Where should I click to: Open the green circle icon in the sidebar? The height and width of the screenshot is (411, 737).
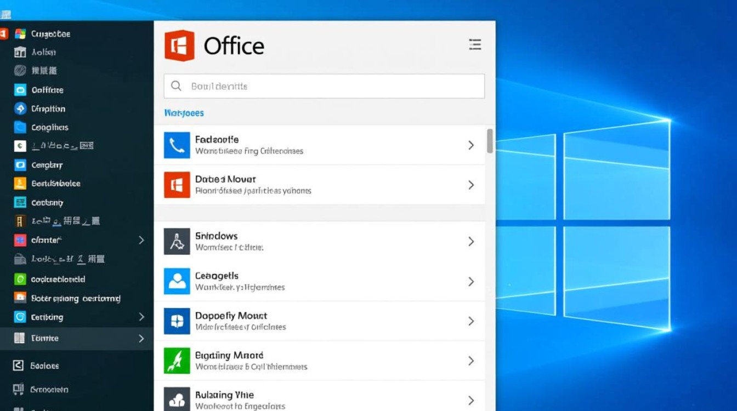point(20,279)
